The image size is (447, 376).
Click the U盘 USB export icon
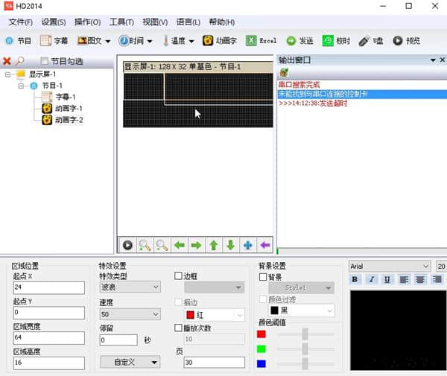coord(364,41)
